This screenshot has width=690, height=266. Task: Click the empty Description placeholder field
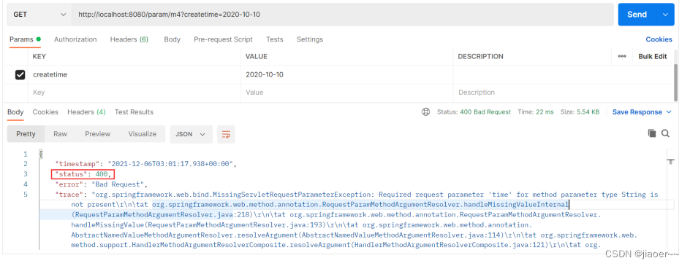pos(564,93)
